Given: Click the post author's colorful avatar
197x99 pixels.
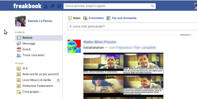Looking at the screenshot, I should pos(74,46).
